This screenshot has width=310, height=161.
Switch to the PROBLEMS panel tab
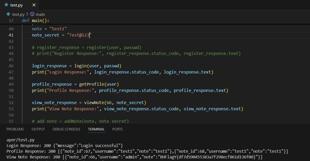15,129
